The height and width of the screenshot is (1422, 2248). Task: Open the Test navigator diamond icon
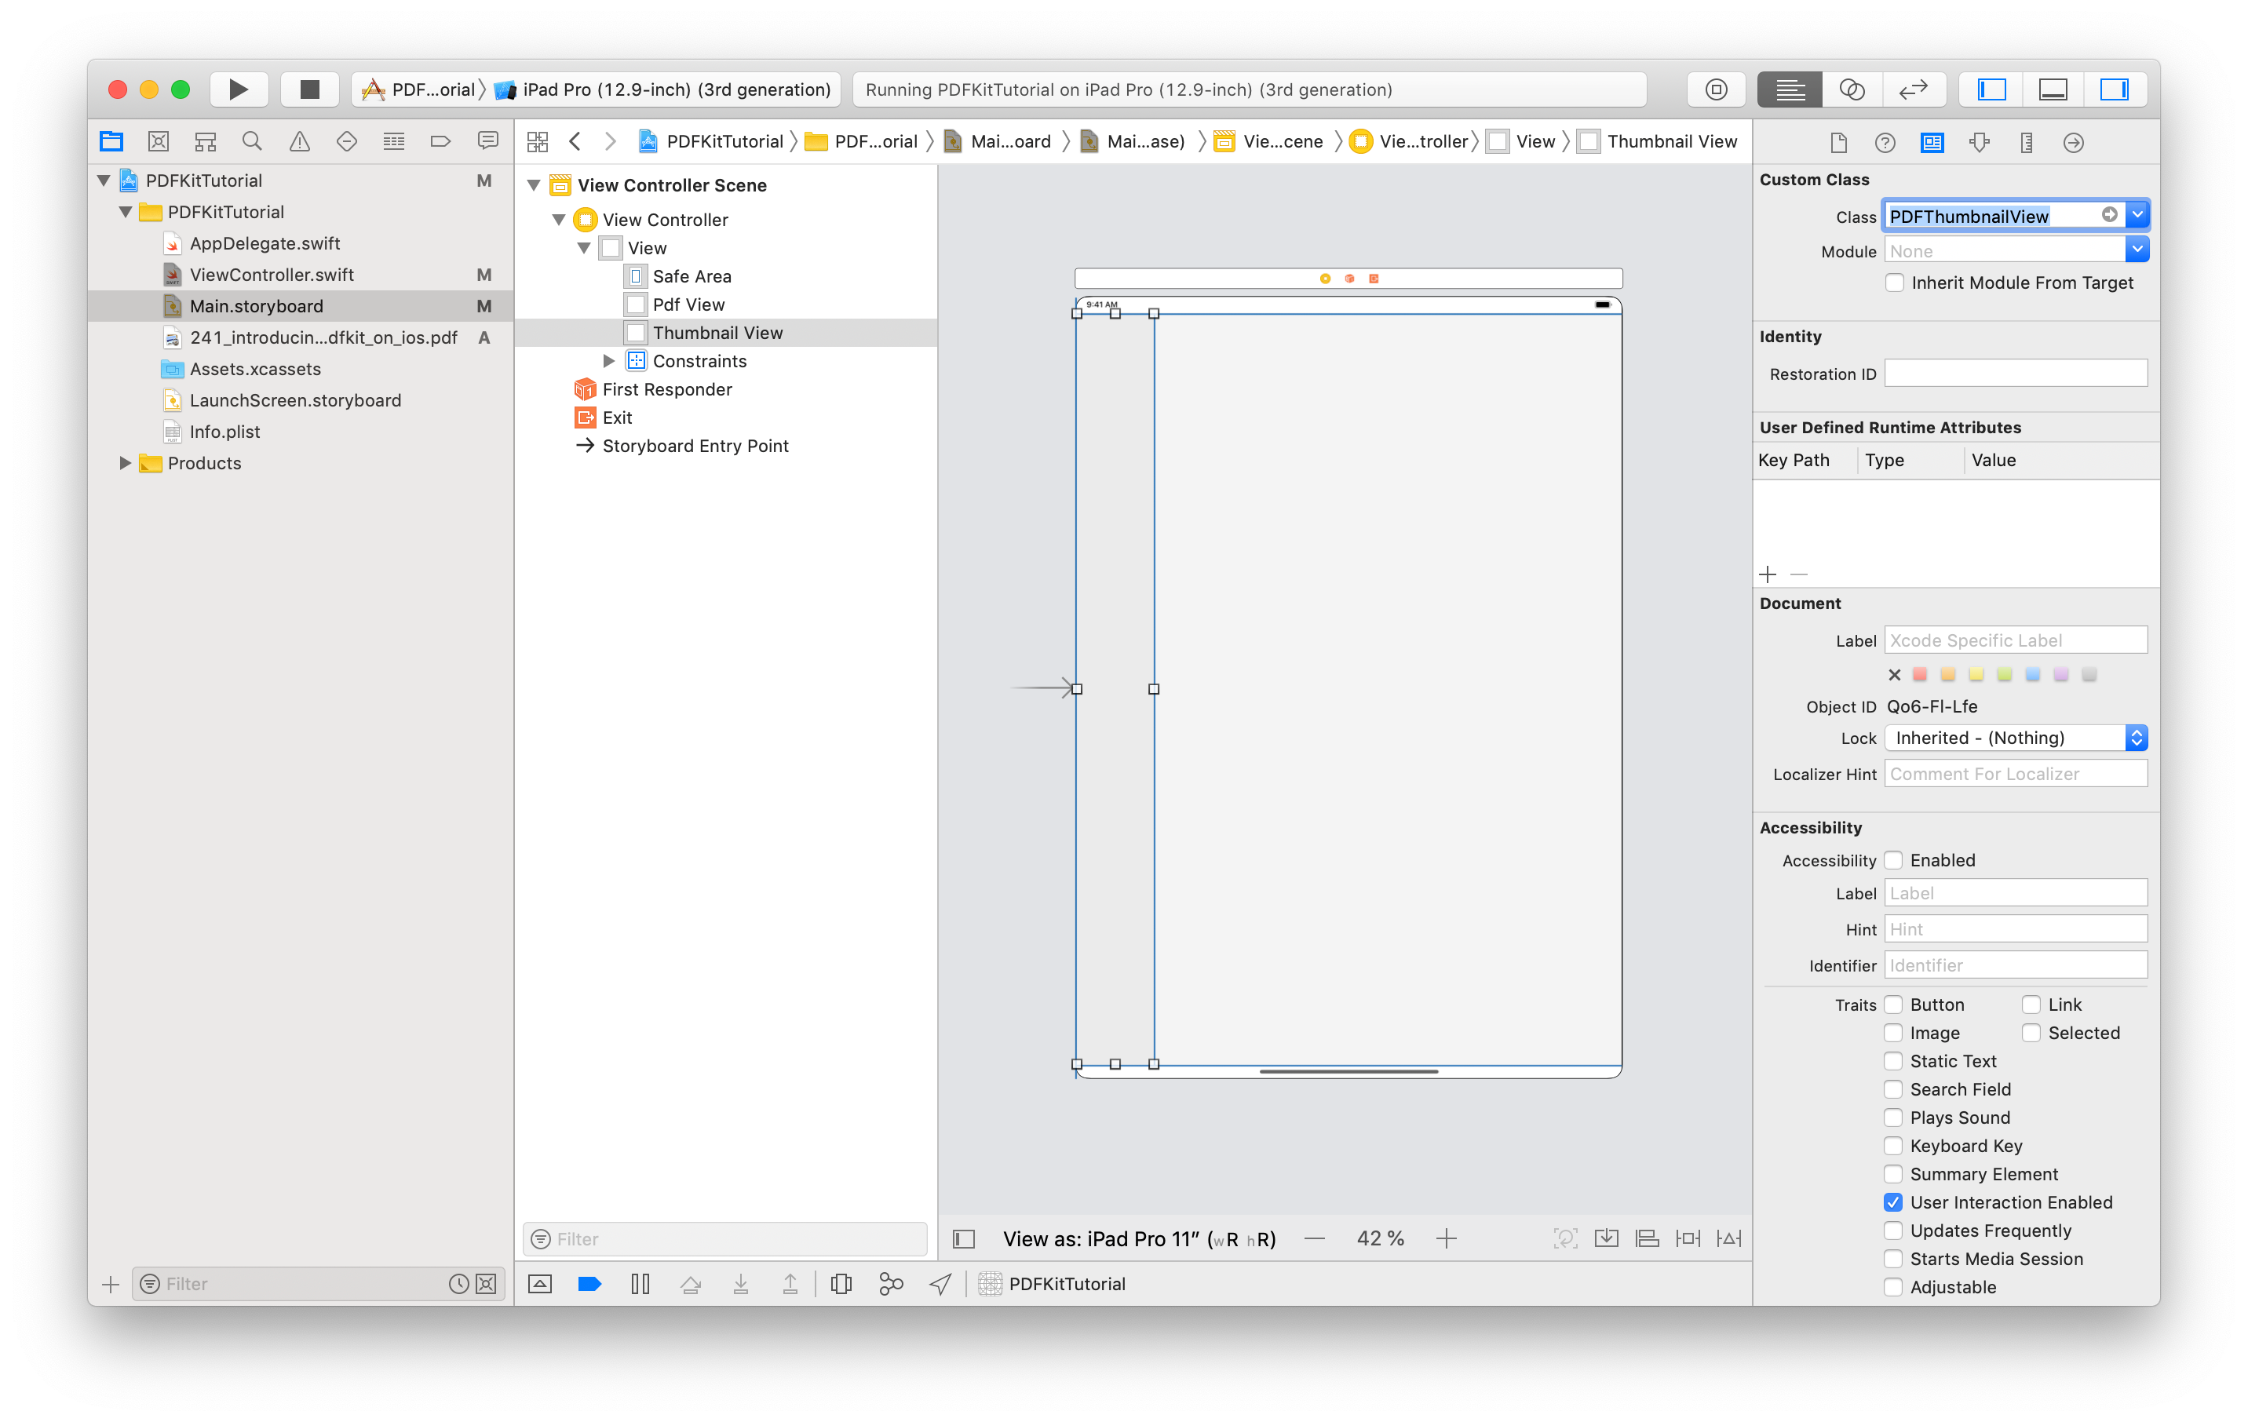[x=346, y=142]
